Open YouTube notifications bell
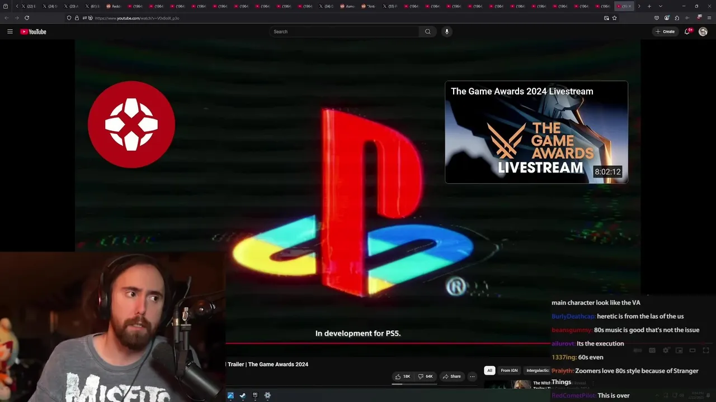 coord(687,32)
